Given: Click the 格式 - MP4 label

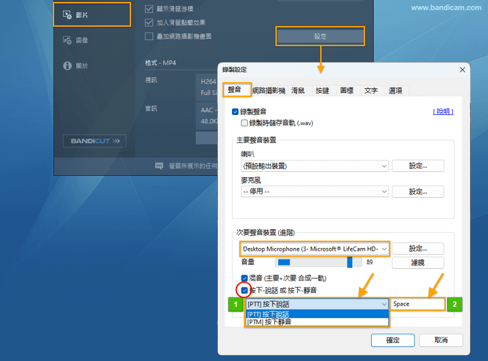Looking at the screenshot, I should pos(160,63).
